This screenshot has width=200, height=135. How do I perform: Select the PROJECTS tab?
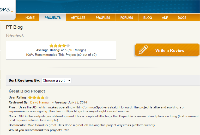pyautogui.click(x=53, y=18)
